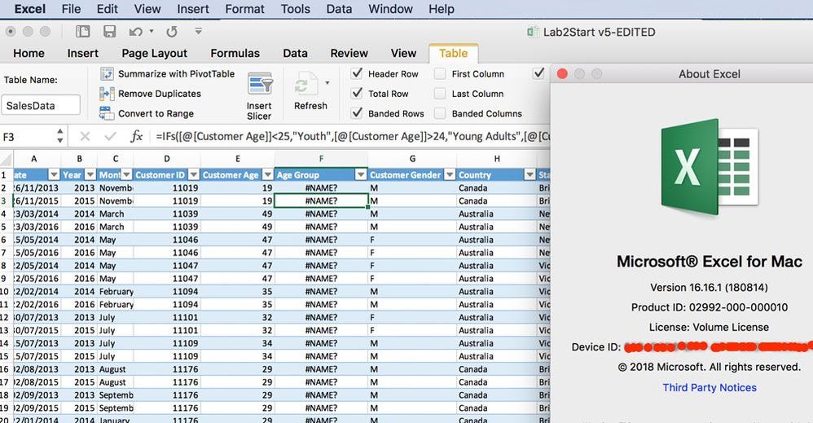Enable Last Column formatting
The height and width of the screenshot is (423, 813).
pos(440,94)
